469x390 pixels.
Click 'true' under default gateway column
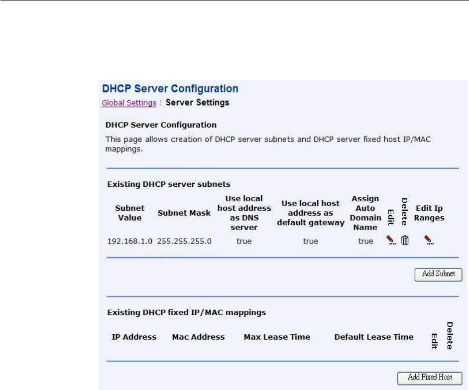[311, 241]
